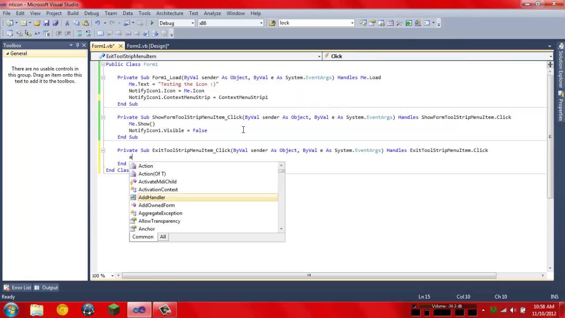Viewport: 565px width, 318px height.
Task: Click the volume slider in system tray
Action: coord(447,306)
